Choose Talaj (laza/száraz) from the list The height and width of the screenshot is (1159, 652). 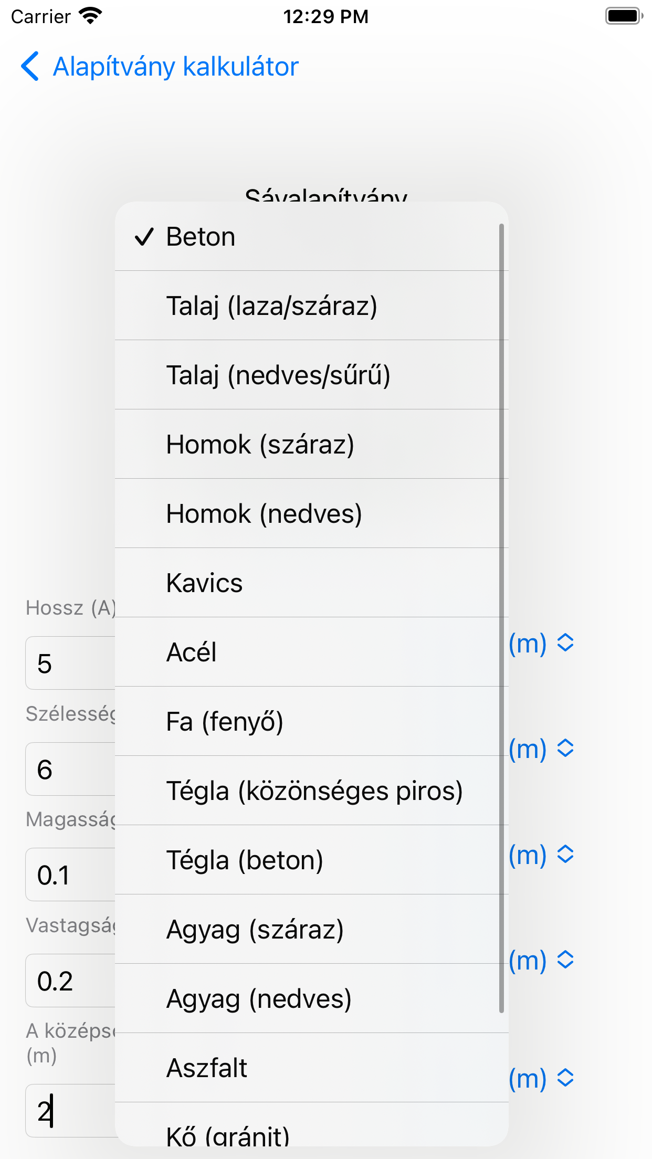coord(312,306)
